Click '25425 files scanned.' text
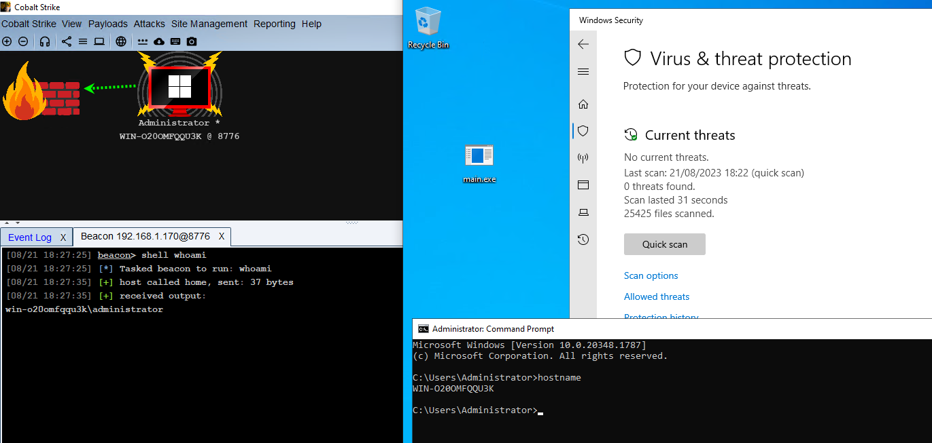 669,214
